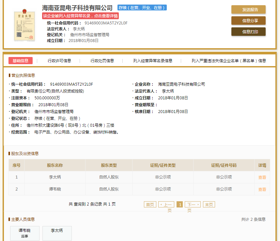Select page 1 in pagination
This screenshot has height=241, width=280.
[x=180, y=205]
